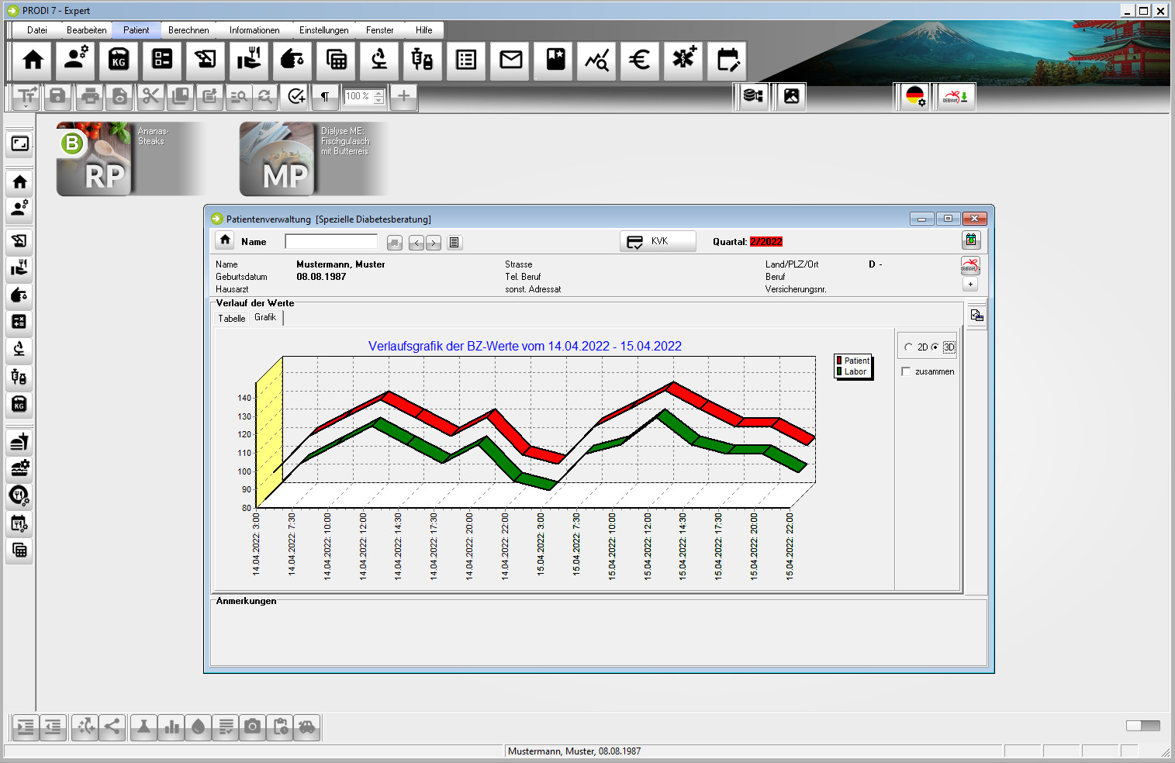Toggle the slider switch at bottom right
The width and height of the screenshot is (1175, 763).
click(1142, 726)
